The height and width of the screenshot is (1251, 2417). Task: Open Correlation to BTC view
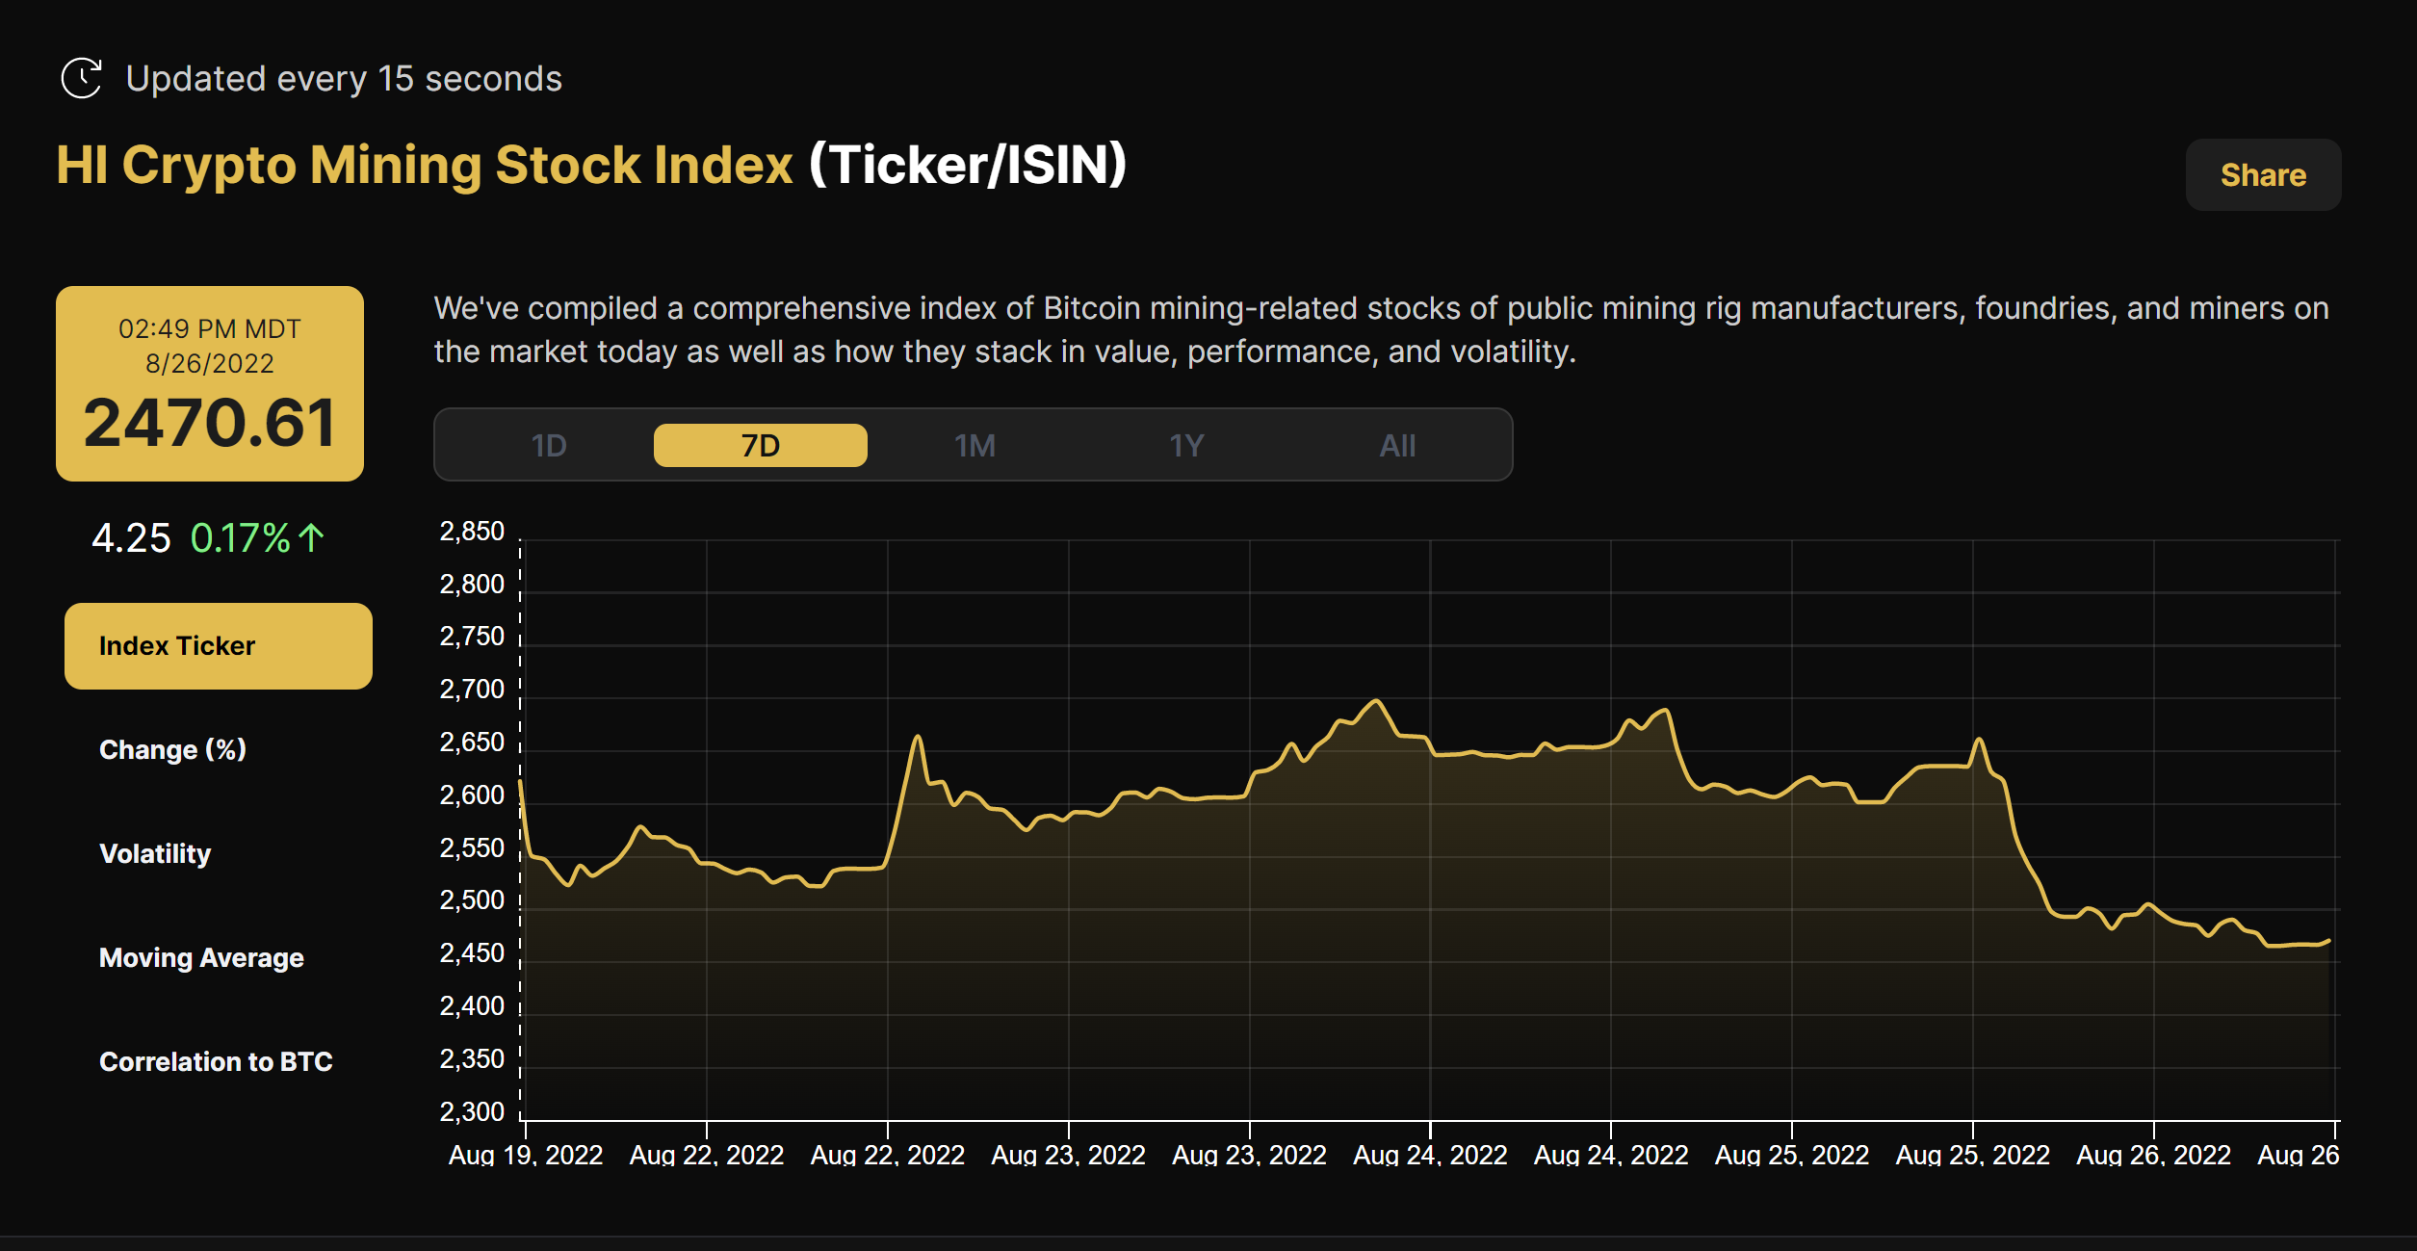pyautogui.click(x=216, y=1061)
